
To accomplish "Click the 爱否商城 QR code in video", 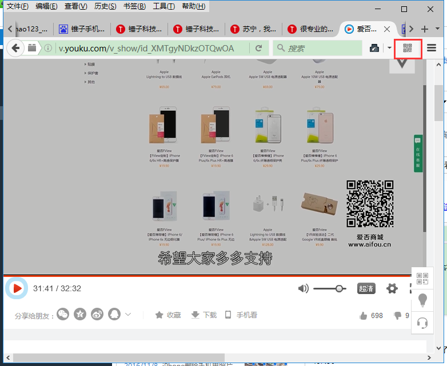I will (370, 204).
